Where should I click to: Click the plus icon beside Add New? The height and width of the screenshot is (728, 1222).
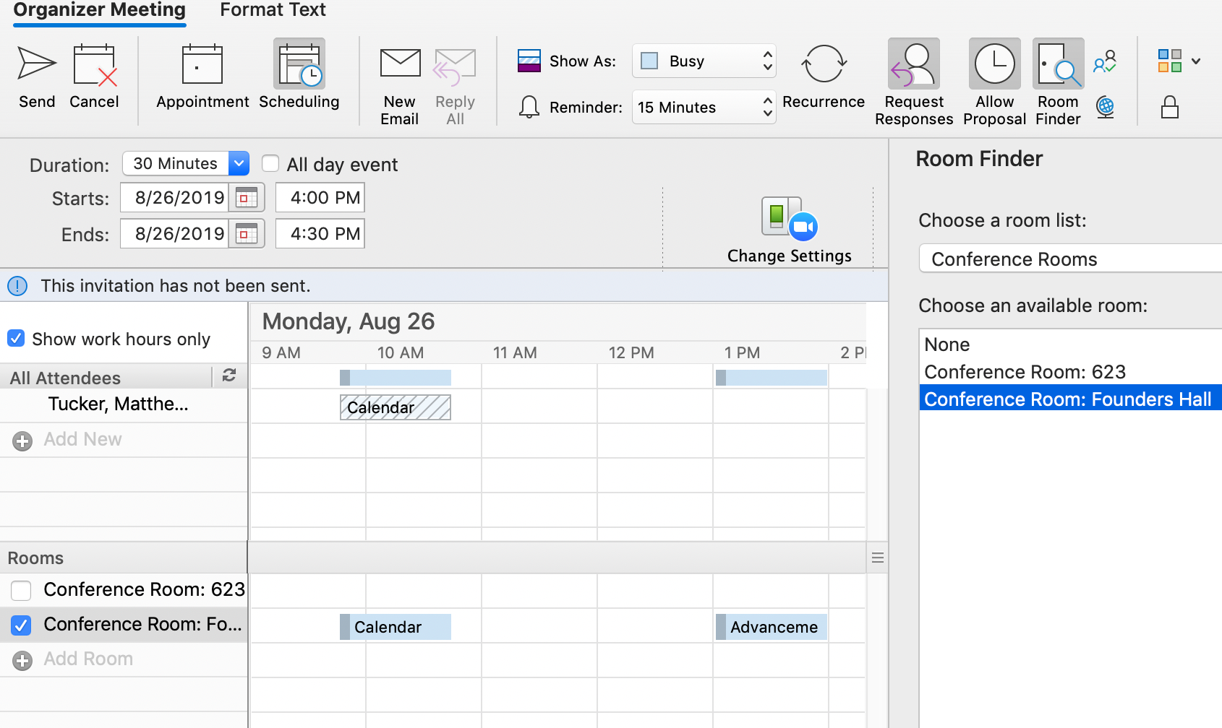click(22, 441)
